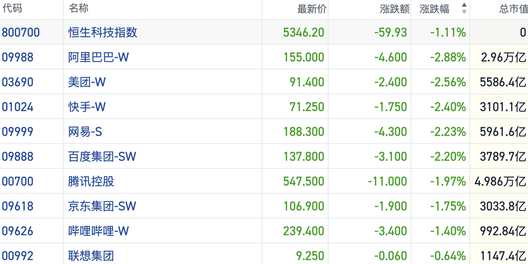The width and height of the screenshot is (528, 264).
Task: Click stock code 00700
Action: pyautogui.click(x=17, y=181)
